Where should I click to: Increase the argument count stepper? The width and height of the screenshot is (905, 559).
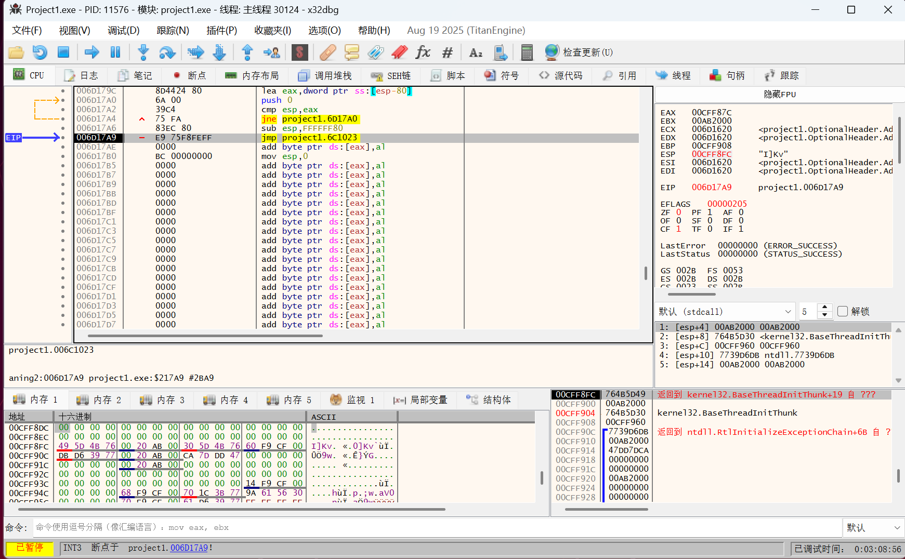tap(824, 308)
